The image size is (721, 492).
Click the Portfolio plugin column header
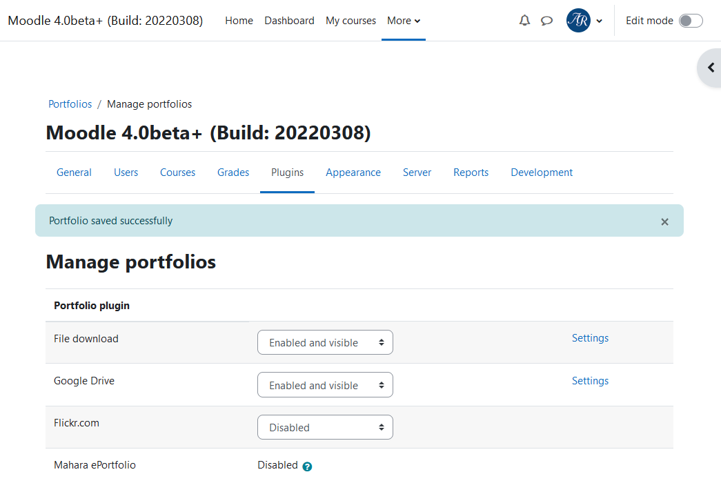pyautogui.click(x=92, y=306)
